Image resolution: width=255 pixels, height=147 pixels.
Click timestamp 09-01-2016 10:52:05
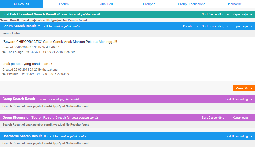tap(61, 52)
